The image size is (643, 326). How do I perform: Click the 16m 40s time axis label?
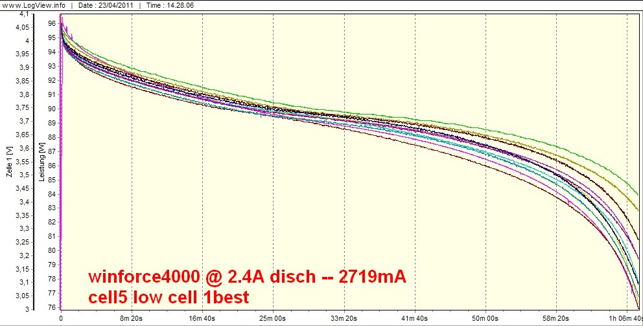point(203,318)
